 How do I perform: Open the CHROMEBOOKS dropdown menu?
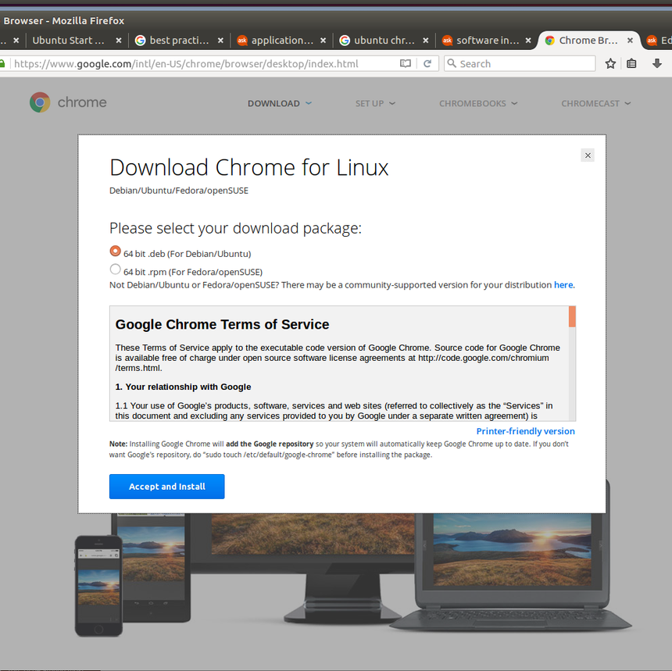477,103
